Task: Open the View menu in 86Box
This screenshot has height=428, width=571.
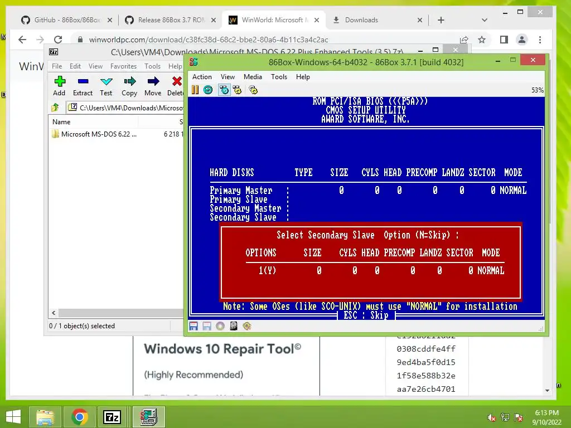Action: pos(228,77)
